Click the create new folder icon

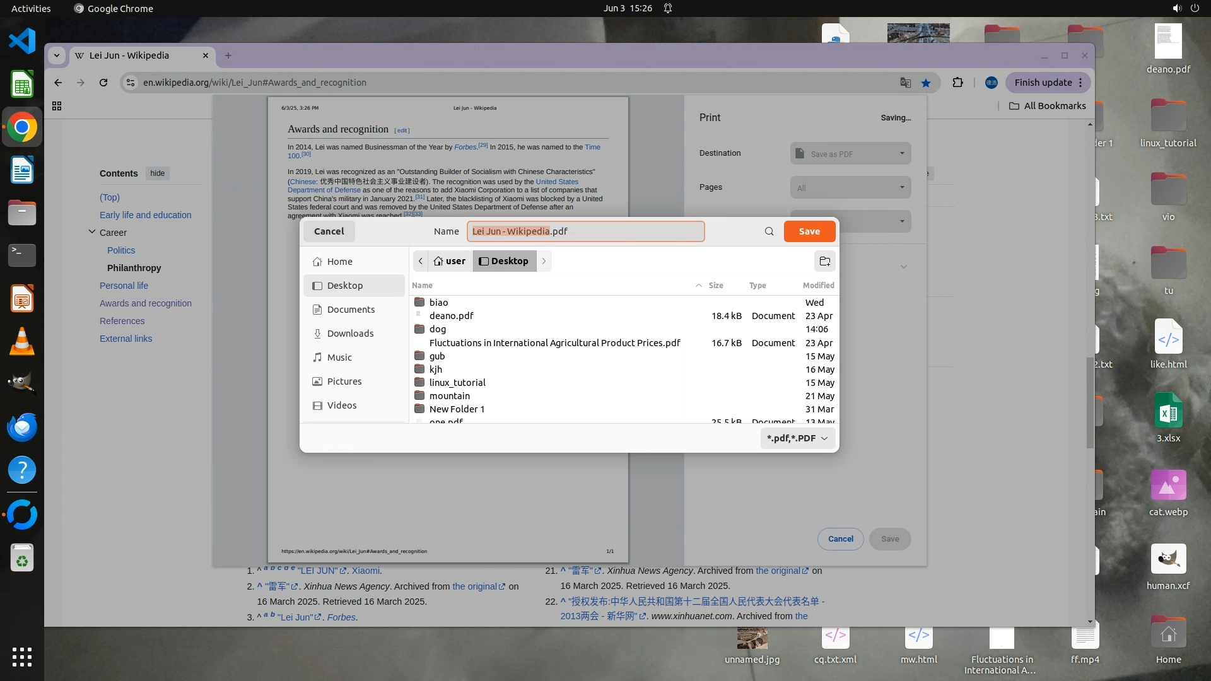click(824, 261)
